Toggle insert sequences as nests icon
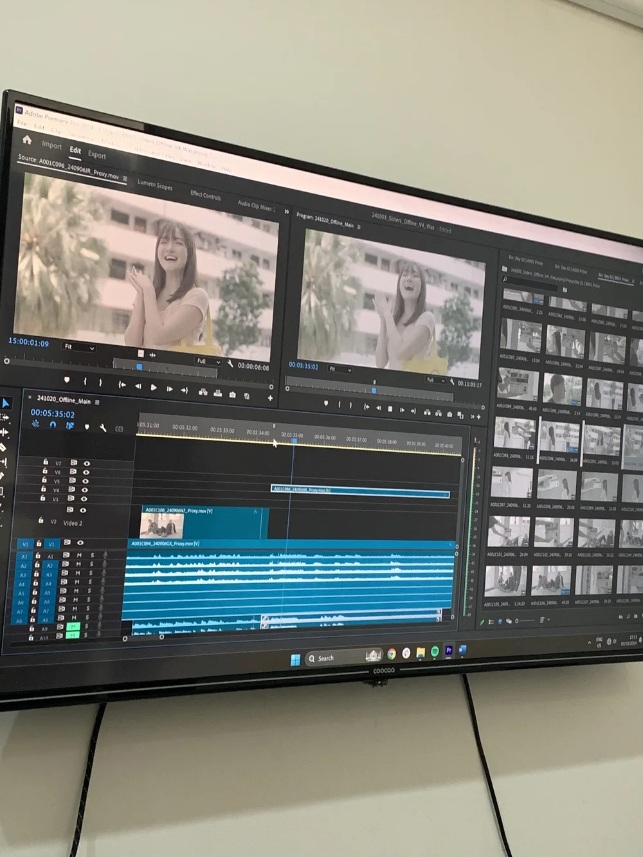The image size is (643, 857). 35,423
